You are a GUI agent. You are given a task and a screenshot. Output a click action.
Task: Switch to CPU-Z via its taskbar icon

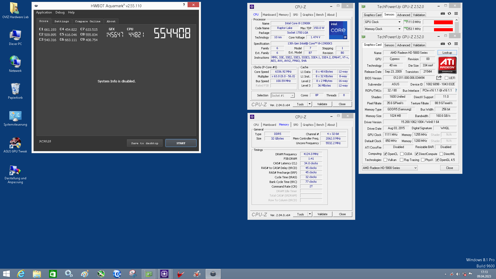point(164,274)
